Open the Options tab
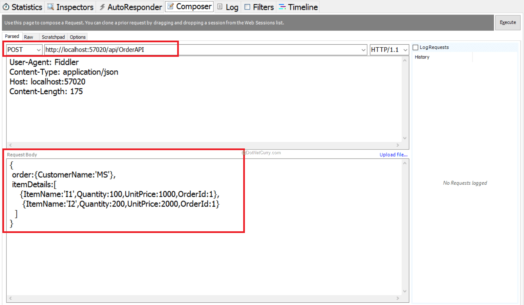Viewport: 524px width, 305px height. click(77, 37)
